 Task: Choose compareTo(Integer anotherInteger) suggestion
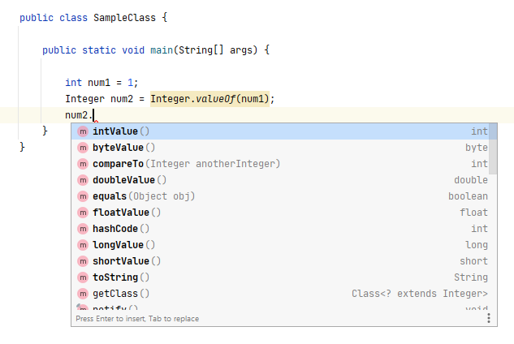pyautogui.click(x=186, y=164)
